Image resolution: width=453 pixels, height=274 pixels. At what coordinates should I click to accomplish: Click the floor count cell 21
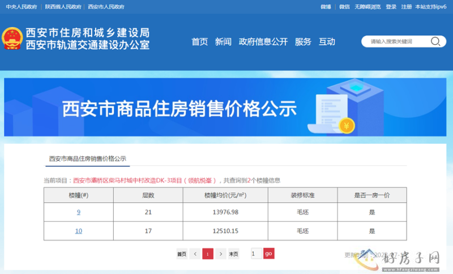[x=148, y=212]
